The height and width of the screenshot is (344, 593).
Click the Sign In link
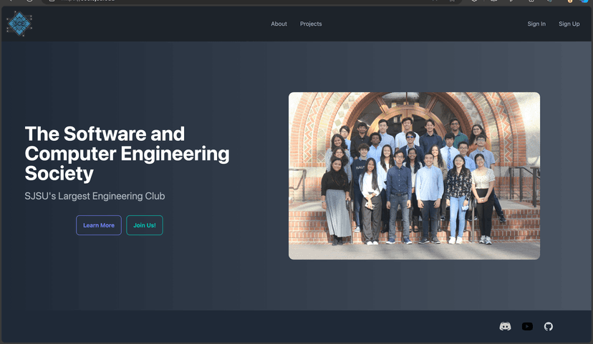pos(536,24)
